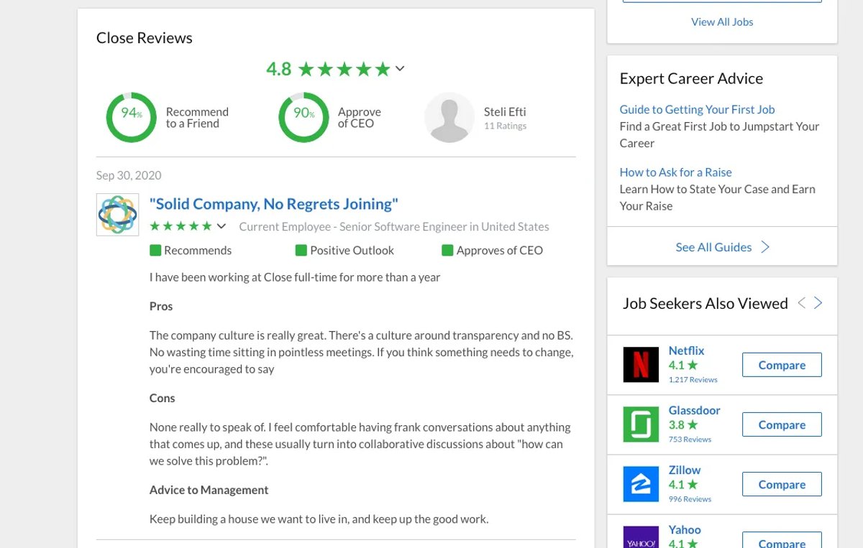Open Guide to Getting Your First Job
The height and width of the screenshot is (548, 863).
(697, 109)
